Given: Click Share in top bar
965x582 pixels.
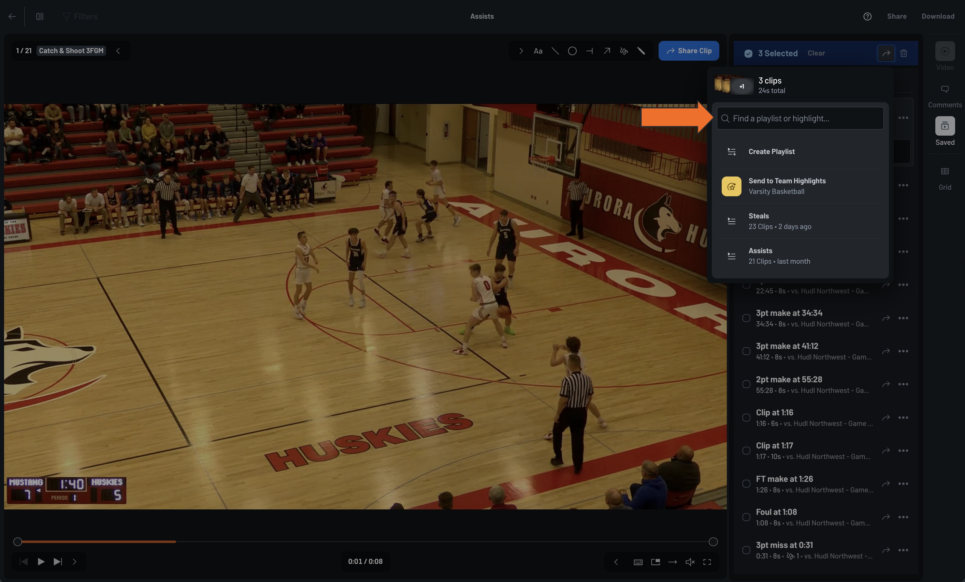Looking at the screenshot, I should pyautogui.click(x=896, y=16).
